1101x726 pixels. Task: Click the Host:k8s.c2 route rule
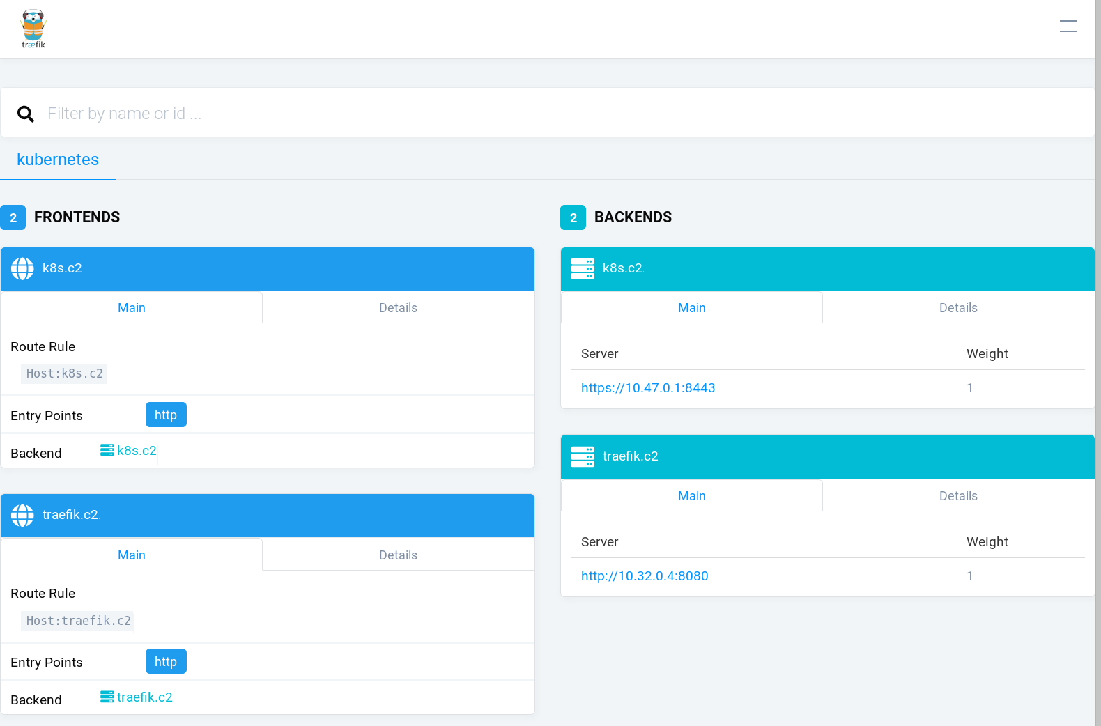64,373
